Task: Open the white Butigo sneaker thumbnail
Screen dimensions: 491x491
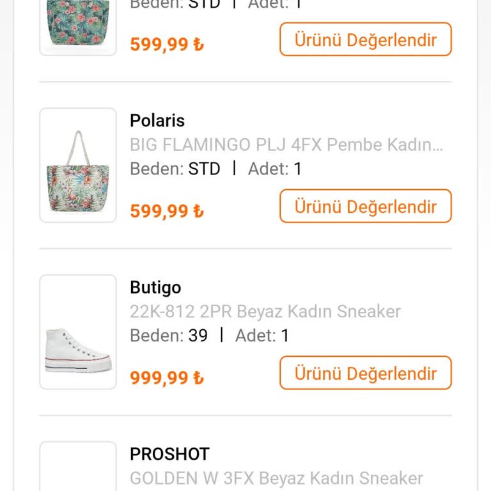Action: tap(78, 332)
